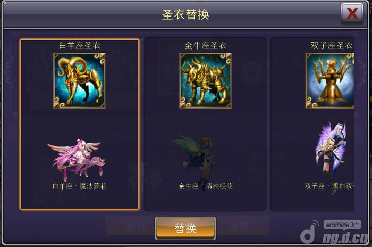
Task: Click the 金牛座·清纯校花 name label
Action: pyautogui.click(x=206, y=186)
